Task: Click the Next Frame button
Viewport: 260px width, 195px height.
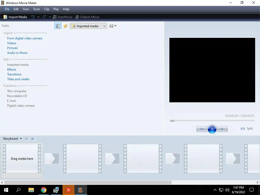Action: (222, 129)
